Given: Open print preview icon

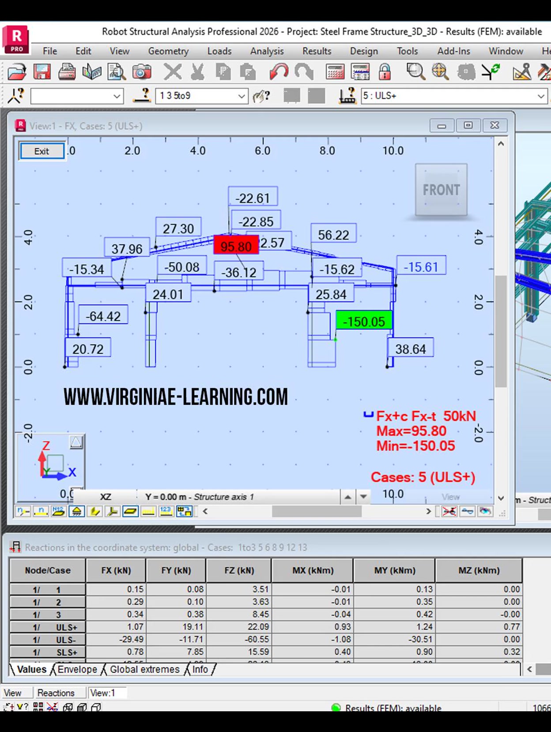Looking at the screenshot, I should 117,72.
